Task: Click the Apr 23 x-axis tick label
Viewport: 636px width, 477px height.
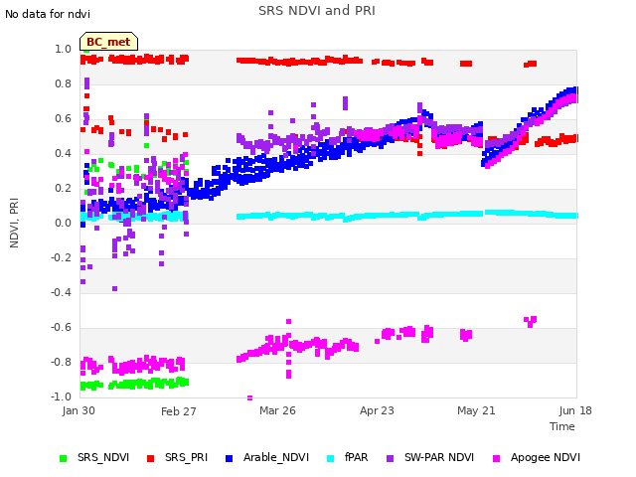Action: (x=377, y=410)
